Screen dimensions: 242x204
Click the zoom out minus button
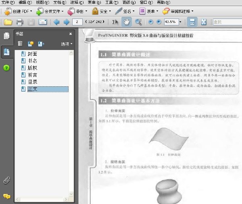pyautogui.click(x=151, y=22)
